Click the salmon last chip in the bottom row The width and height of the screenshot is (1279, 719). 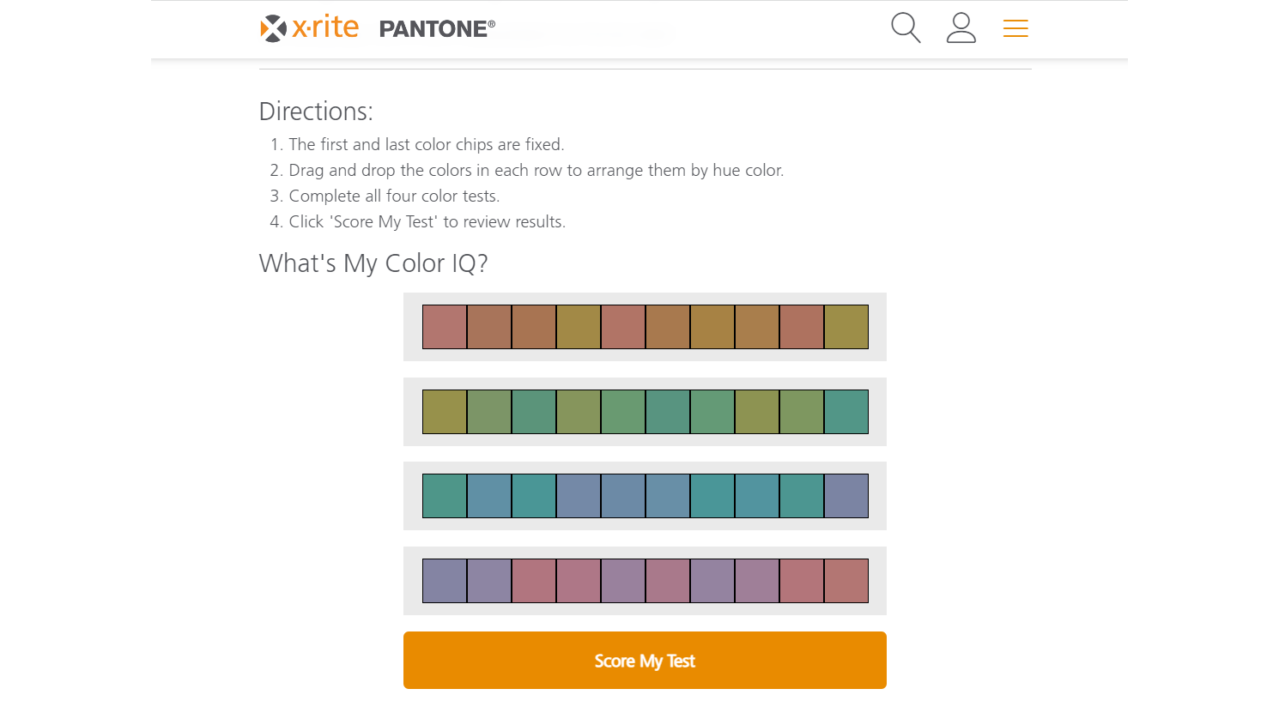tap(846, 581)
